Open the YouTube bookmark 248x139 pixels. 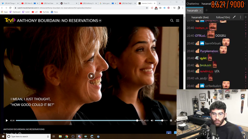[44, 12]
